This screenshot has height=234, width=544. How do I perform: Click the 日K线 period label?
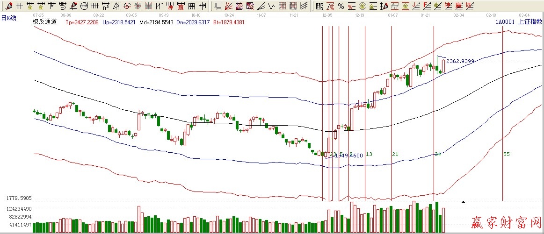pos(8,18)
